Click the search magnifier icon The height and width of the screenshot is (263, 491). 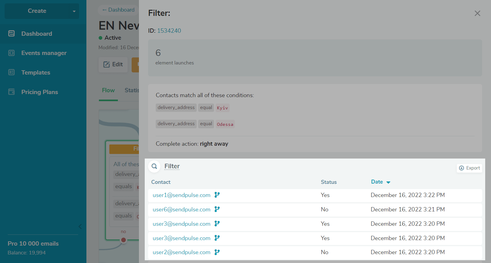[x=155, y=166]
